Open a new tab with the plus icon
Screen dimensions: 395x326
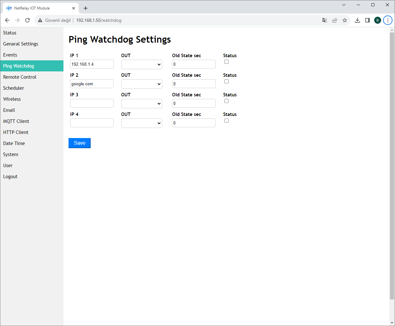(x=86, y=8)
